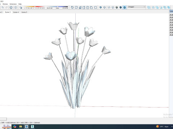Expand the Components tray panel arrow
Screen dimensions: 173x129
(170, 17)
